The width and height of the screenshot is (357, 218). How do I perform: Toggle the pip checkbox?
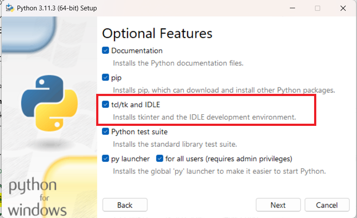105,77
